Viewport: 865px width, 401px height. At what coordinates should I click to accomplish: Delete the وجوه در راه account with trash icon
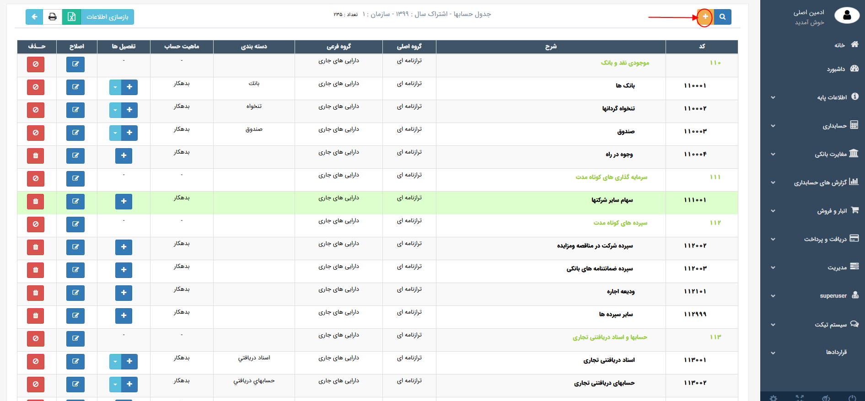click(x=36, y=155)
